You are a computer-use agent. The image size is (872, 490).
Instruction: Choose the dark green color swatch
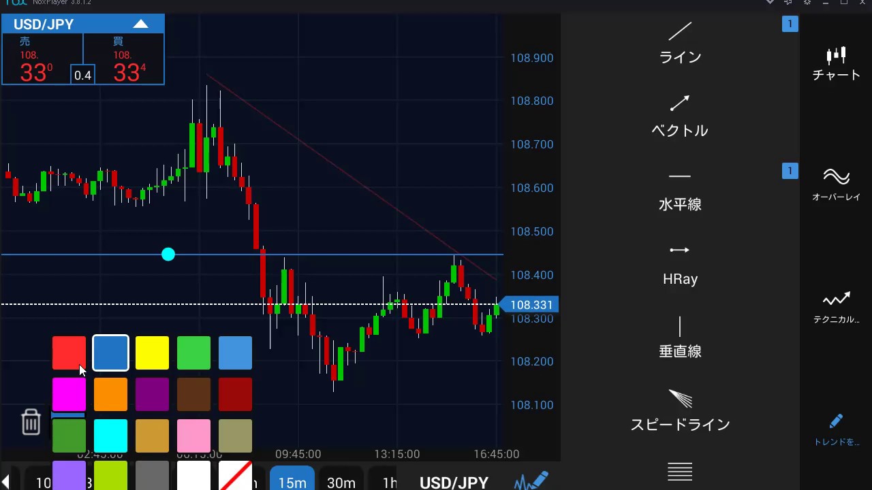click(69, 436)
